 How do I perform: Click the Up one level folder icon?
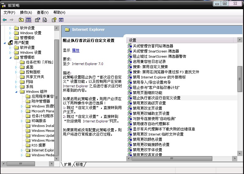[21, 20]
